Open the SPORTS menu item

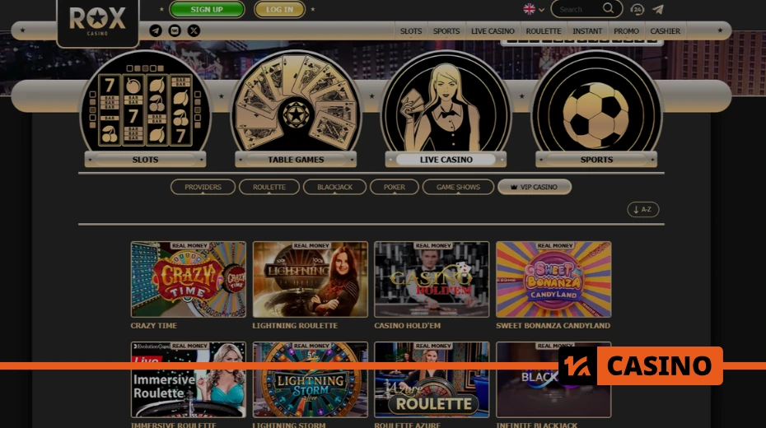pyautogui.click(x=446, y=30)
